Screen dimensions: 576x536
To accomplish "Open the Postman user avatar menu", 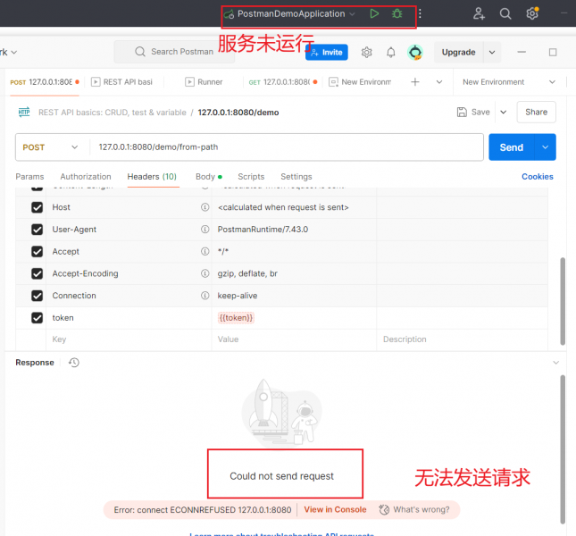I will click(x=415, y=53).
